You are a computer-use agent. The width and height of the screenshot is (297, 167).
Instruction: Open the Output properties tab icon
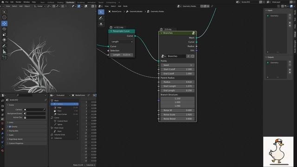pyautogui.click(x=2, y=110)
